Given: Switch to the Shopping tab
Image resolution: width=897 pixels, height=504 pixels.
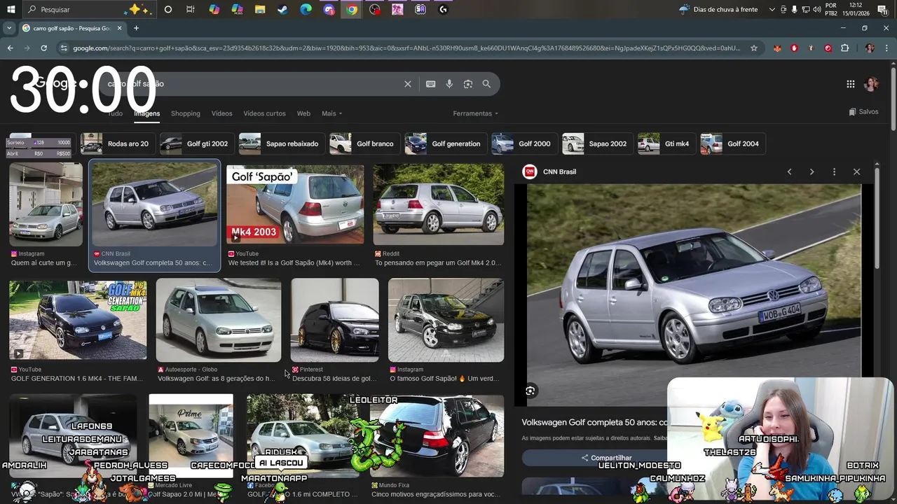Looking at the screenshot, I should coord(186,113).
